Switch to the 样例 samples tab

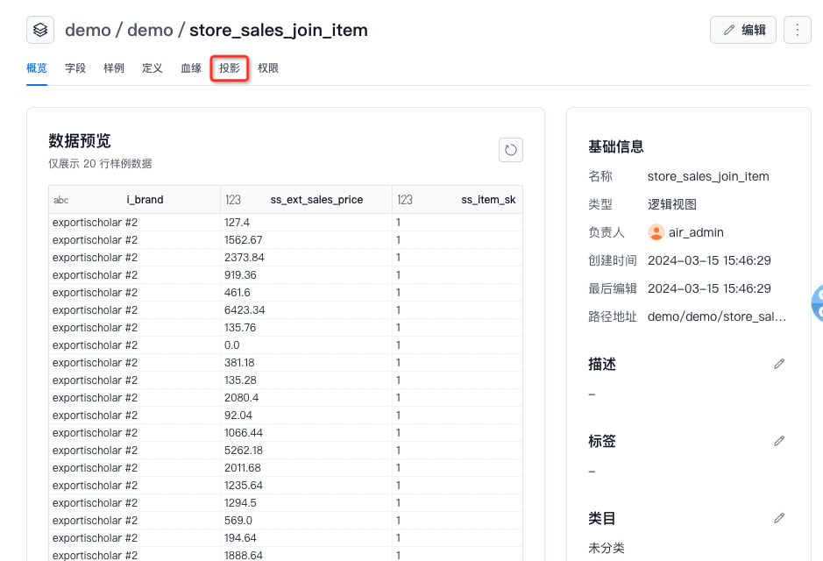114,68
